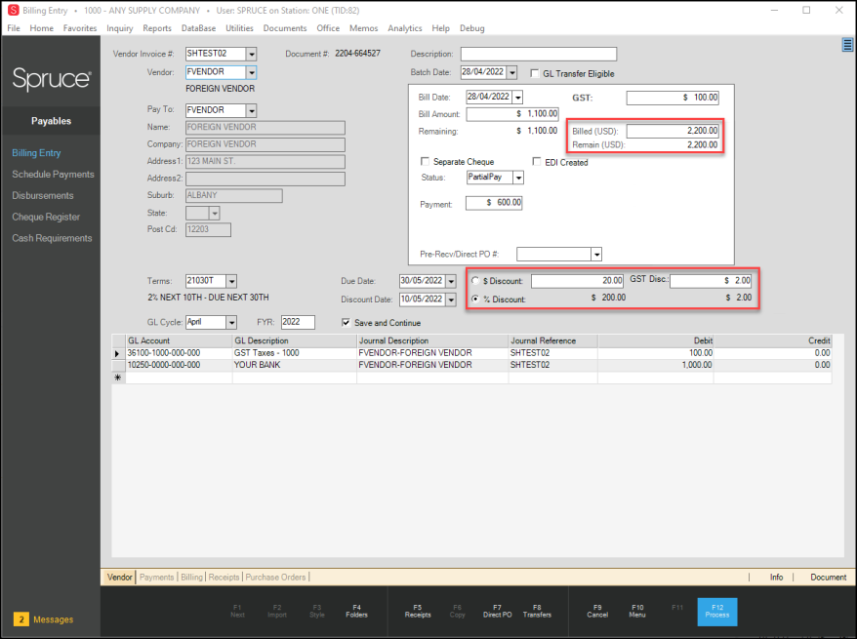Open the Vendor Invoice # dropdown
This screenshot has width=857, height=639.
[x=252, y=54]
